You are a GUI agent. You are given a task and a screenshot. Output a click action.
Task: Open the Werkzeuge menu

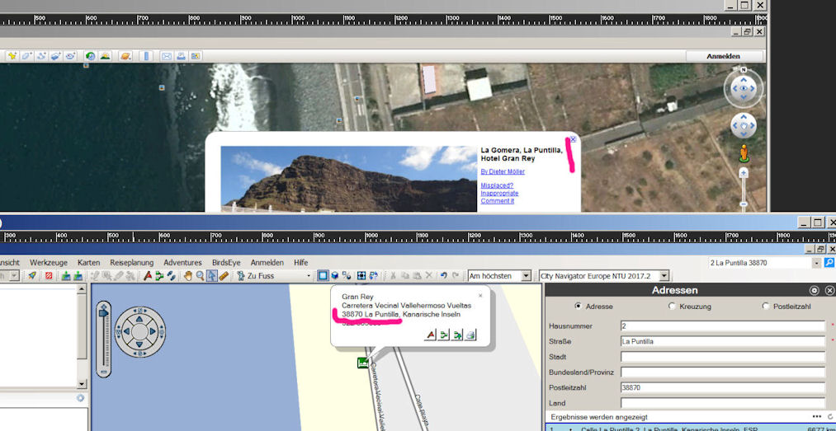tap(49, 262)
